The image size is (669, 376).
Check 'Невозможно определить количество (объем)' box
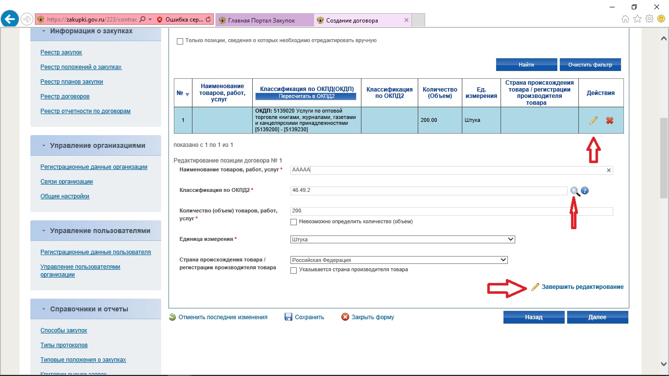tap(294, 222)
